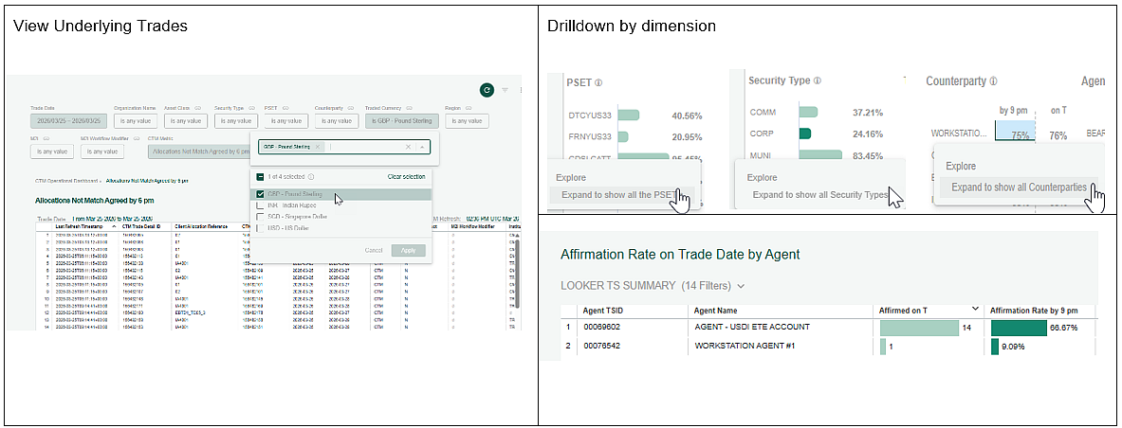This screenshot has width=1122, height=428.
Task: Click the info icon next to '1 of 4 selected'
Action: tap(311, 177)
